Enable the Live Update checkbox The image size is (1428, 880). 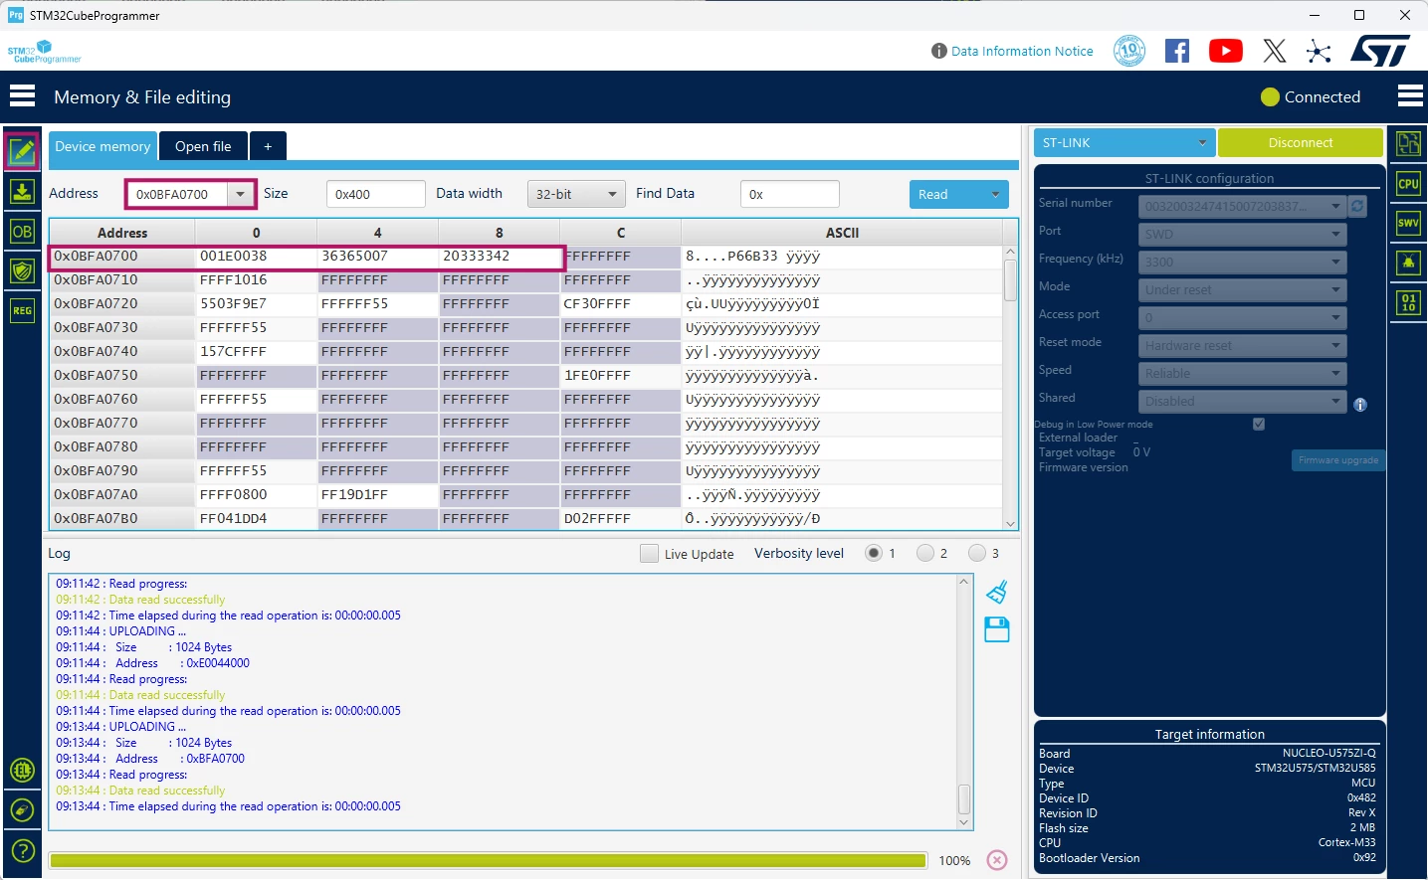(x=650, y=554)
